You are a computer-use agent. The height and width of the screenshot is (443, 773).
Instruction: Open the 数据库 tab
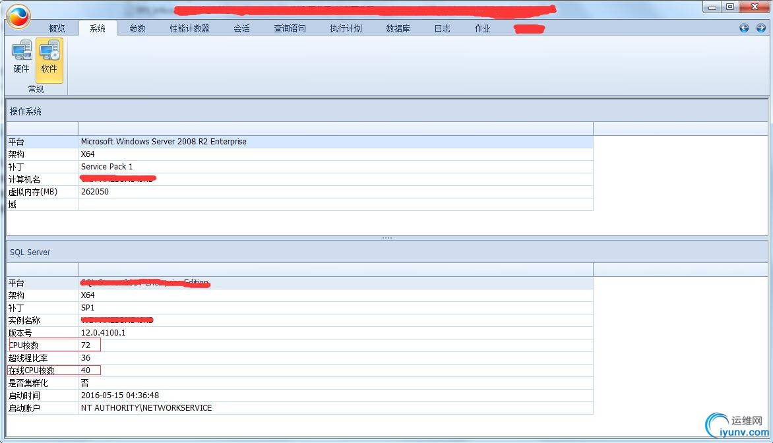click(x=398, y=28)
